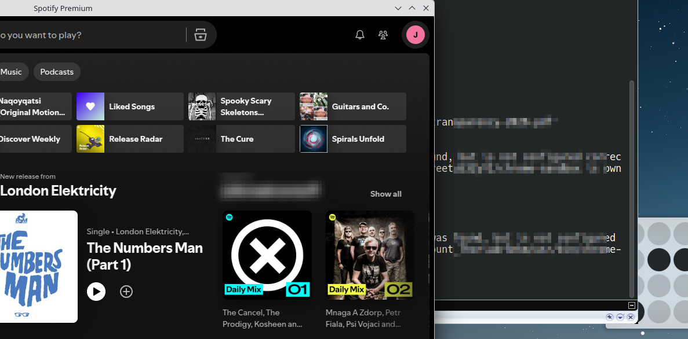Click the What do you want to play search field
The width and height of the screenshot is (688, 339).
87,35
